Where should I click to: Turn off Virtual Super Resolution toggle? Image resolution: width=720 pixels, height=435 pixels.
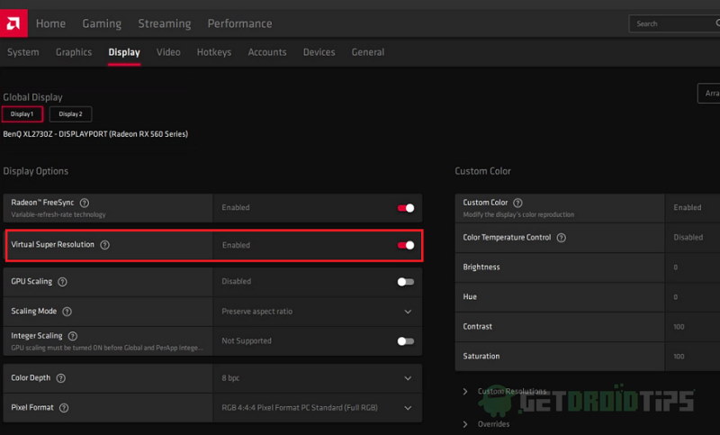[x=406, y=245]
